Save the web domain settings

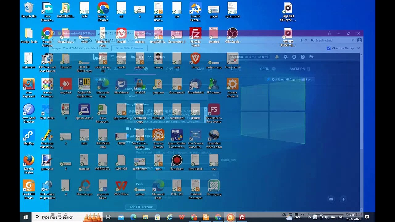(306, 80)
